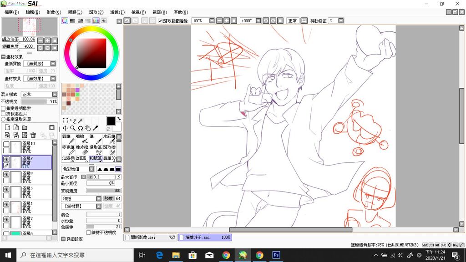
Task: Click black foreground color swatch
Action: tap(111, 121)
